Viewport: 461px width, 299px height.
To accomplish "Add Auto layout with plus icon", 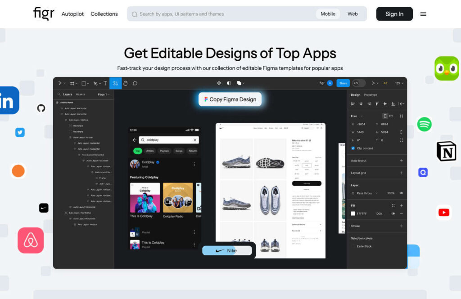I will [x=401, y=161].
